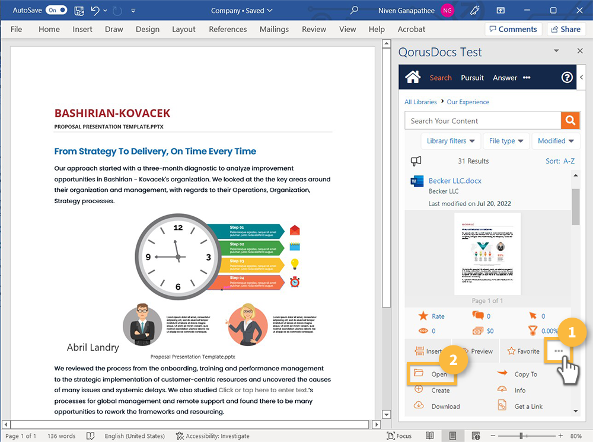Click the Save icon in title bar

pos(79,11)
